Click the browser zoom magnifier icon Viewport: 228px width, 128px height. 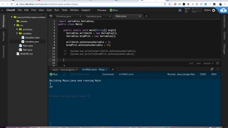pos(165,4)
